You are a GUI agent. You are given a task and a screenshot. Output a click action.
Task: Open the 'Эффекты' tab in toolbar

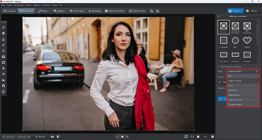59,11
